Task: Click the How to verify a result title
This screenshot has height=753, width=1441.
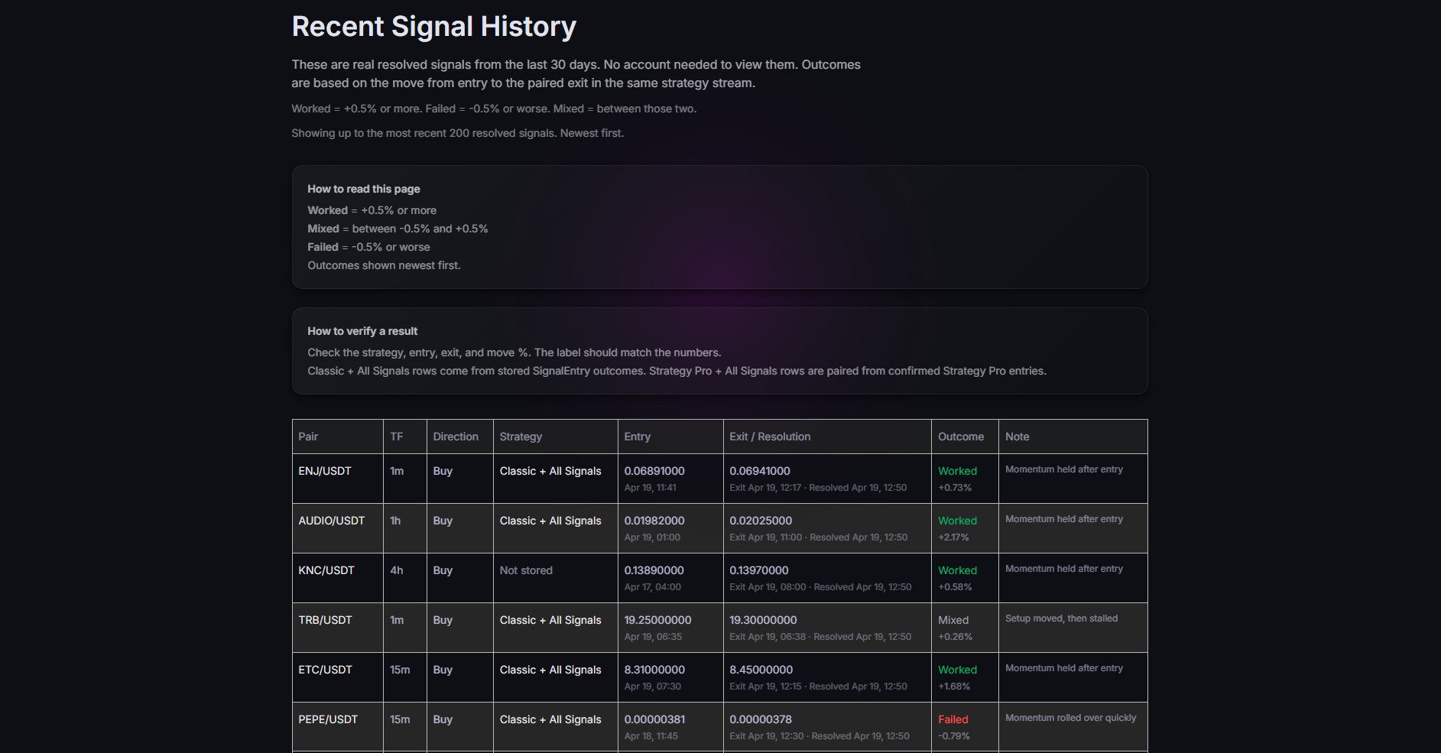Action: 362,331
